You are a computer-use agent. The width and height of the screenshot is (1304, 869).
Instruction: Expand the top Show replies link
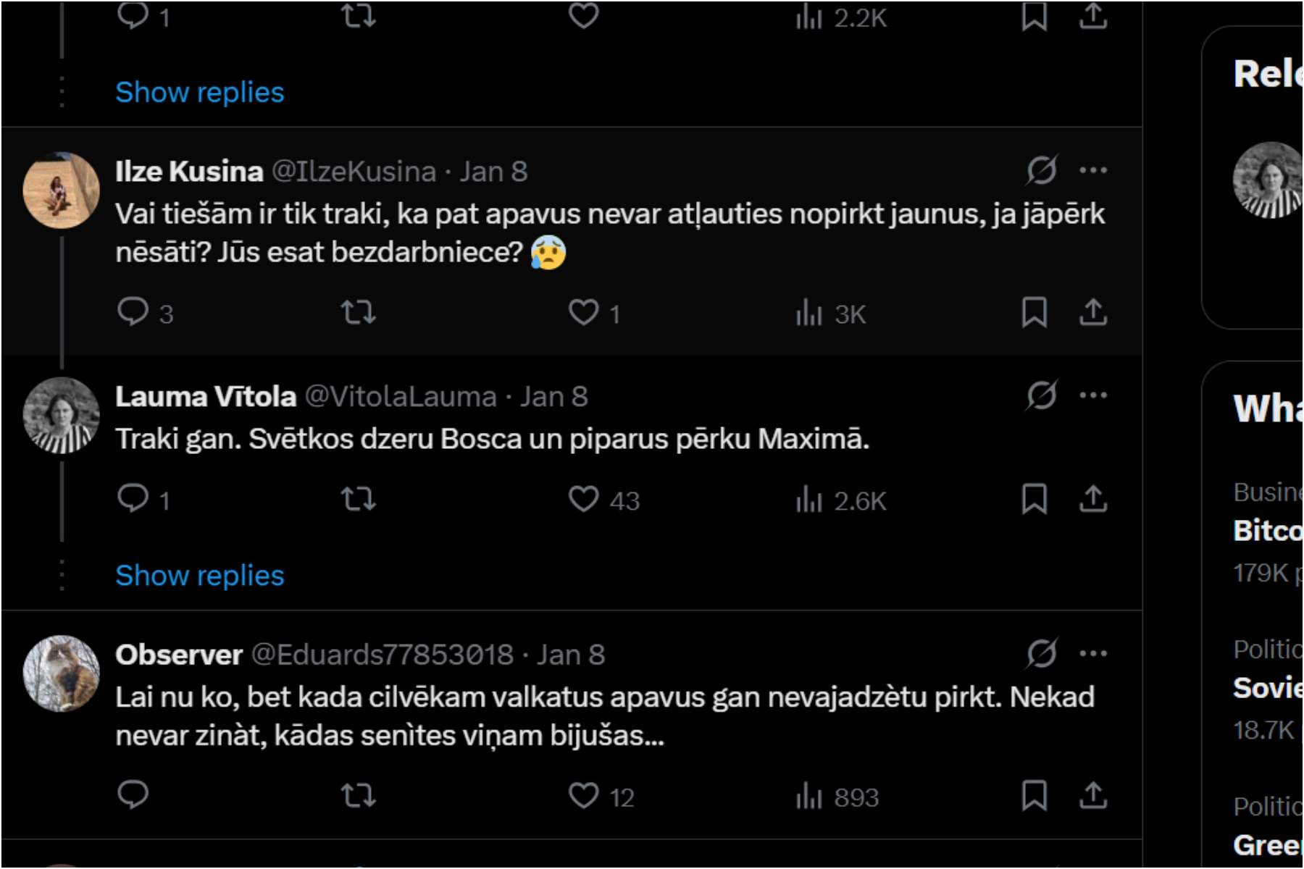click(x=199, y=93)
